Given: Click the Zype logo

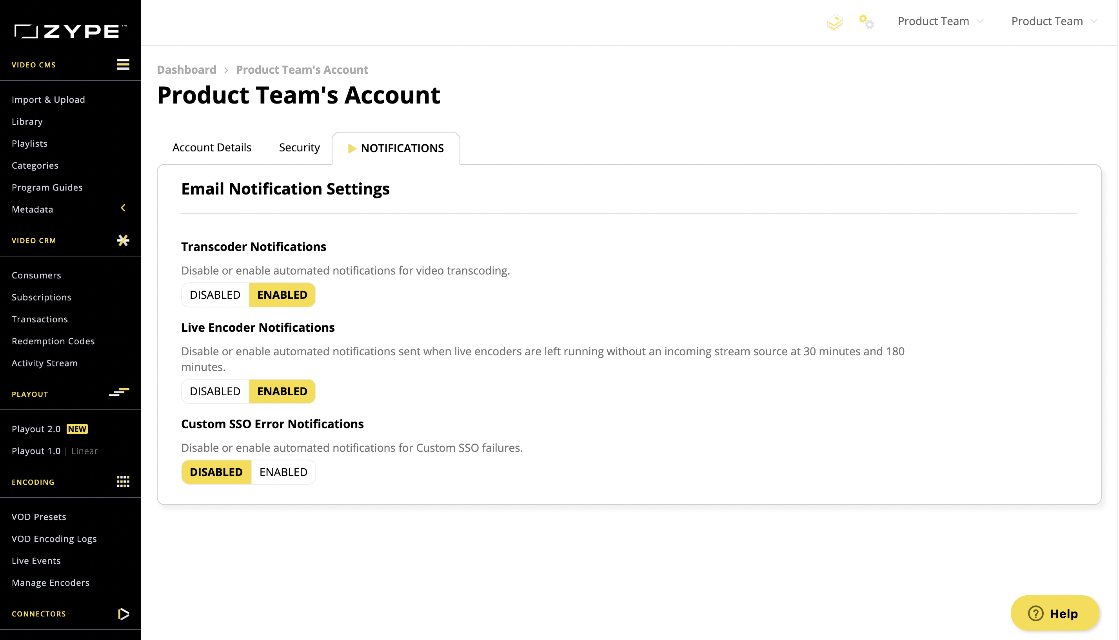Looking at the screenshot, I should point(70,31).
